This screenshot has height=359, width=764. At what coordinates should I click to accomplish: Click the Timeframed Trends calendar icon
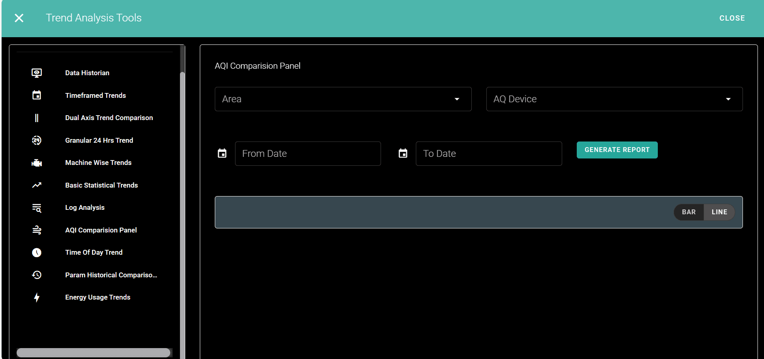[36, 95]
